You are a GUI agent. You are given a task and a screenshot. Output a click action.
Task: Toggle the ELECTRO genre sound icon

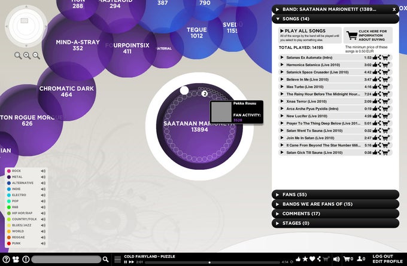point(43,195)
